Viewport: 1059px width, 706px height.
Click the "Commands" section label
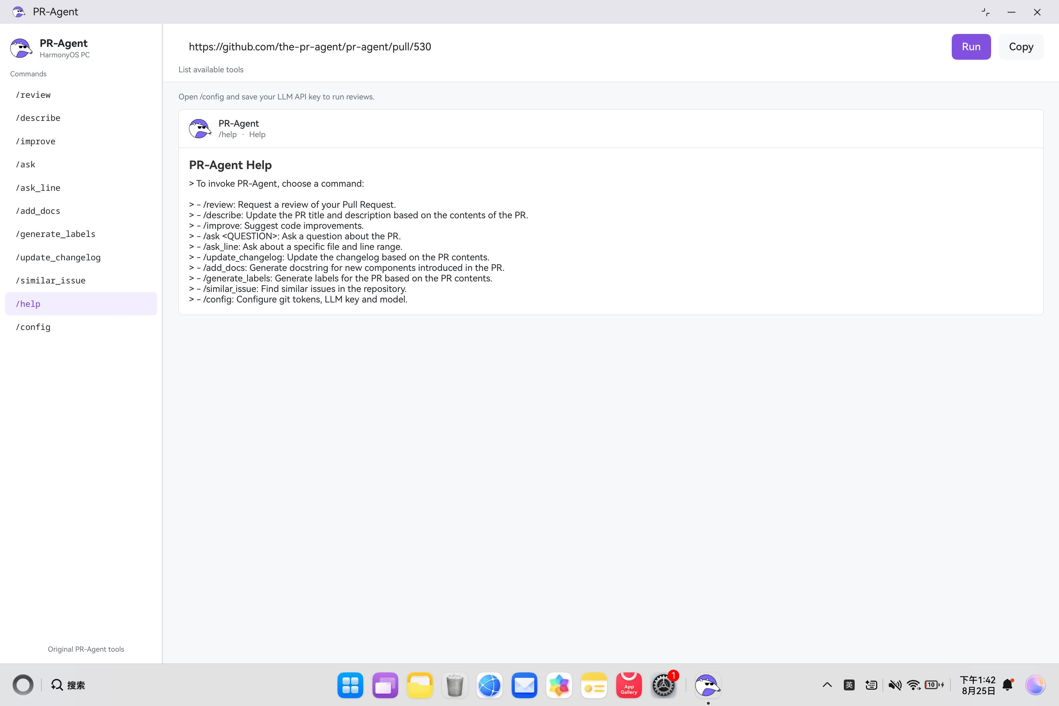click(29, 74)
